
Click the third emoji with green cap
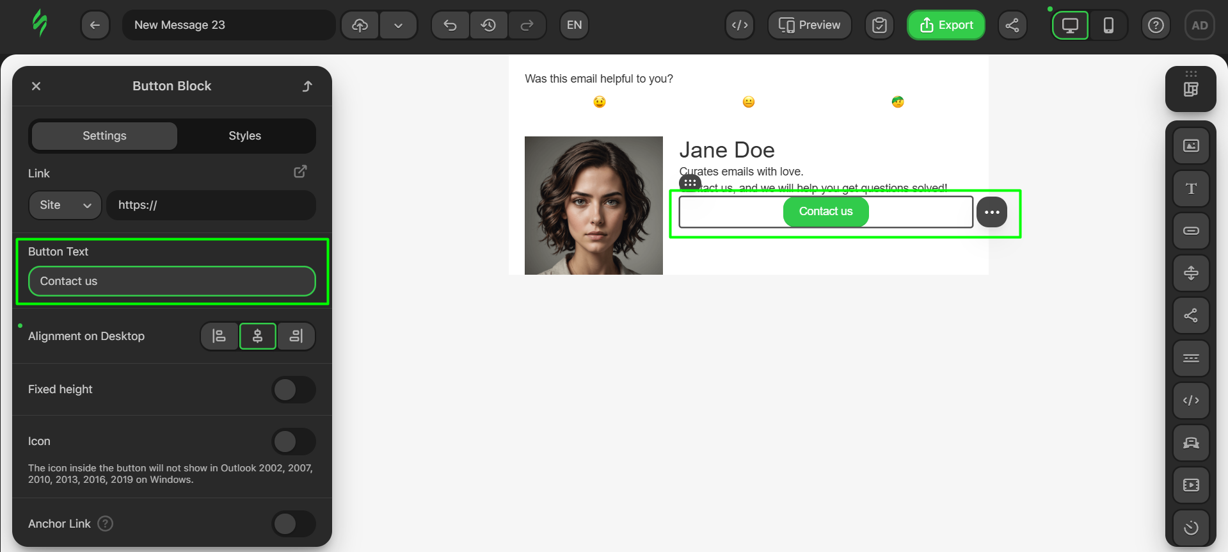coord(898,102)
